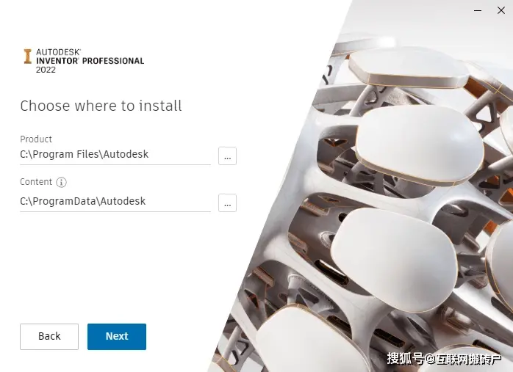Click the Inventor "I" logo icon

[28, 56]
